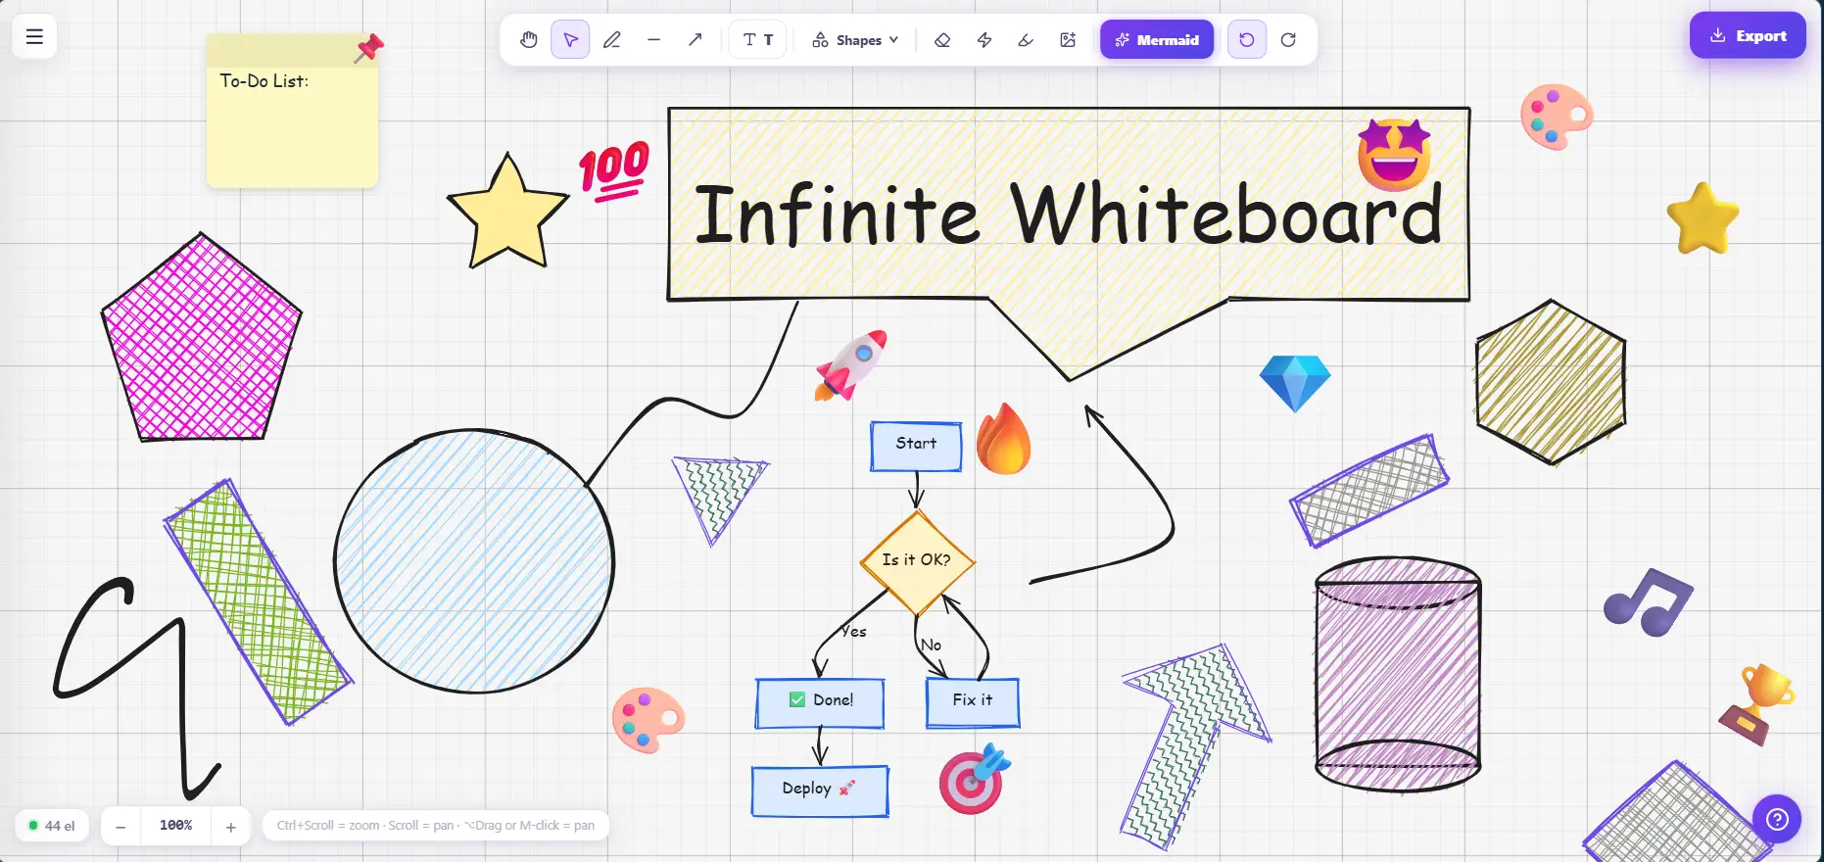Open the help question mark button
This screenshot has width=1824, height=862.
(1777, 819)
